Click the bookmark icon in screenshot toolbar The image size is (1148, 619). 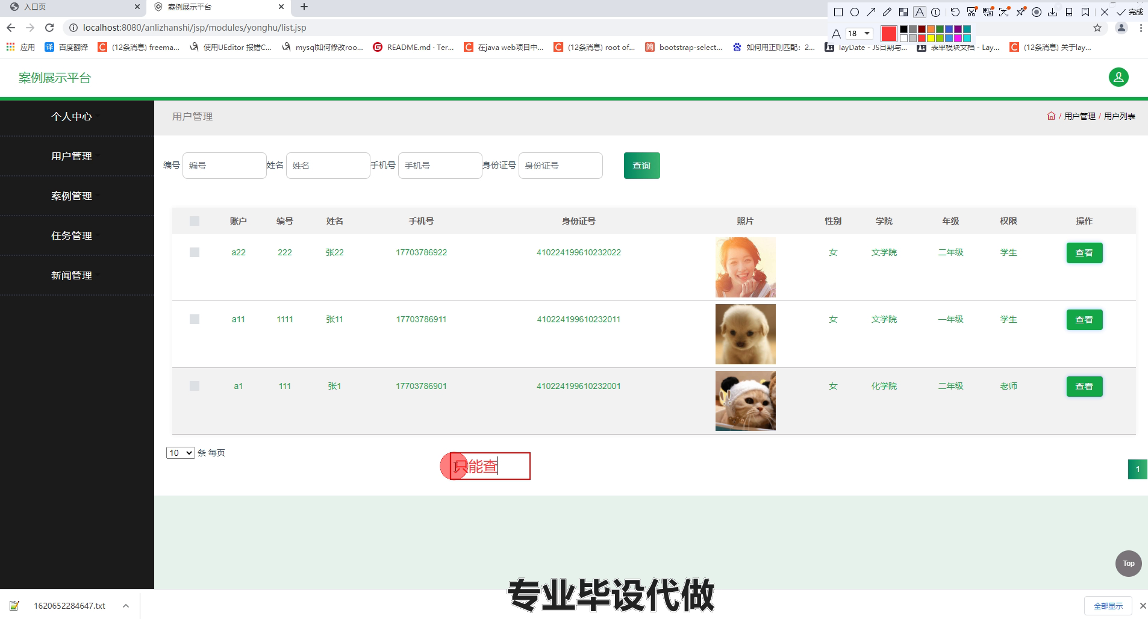tap(1085, 12)
